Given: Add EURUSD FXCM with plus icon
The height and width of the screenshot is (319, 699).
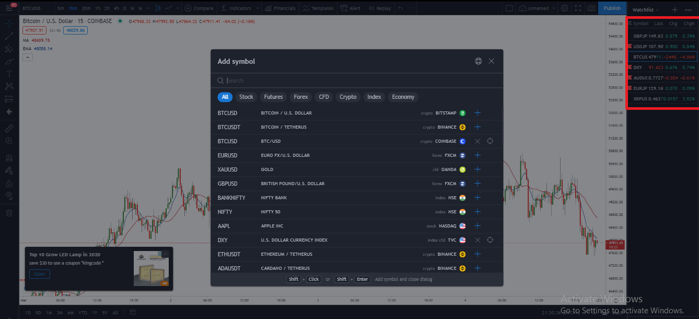Looking at the screenshot, I should click(x=477, y=155).
